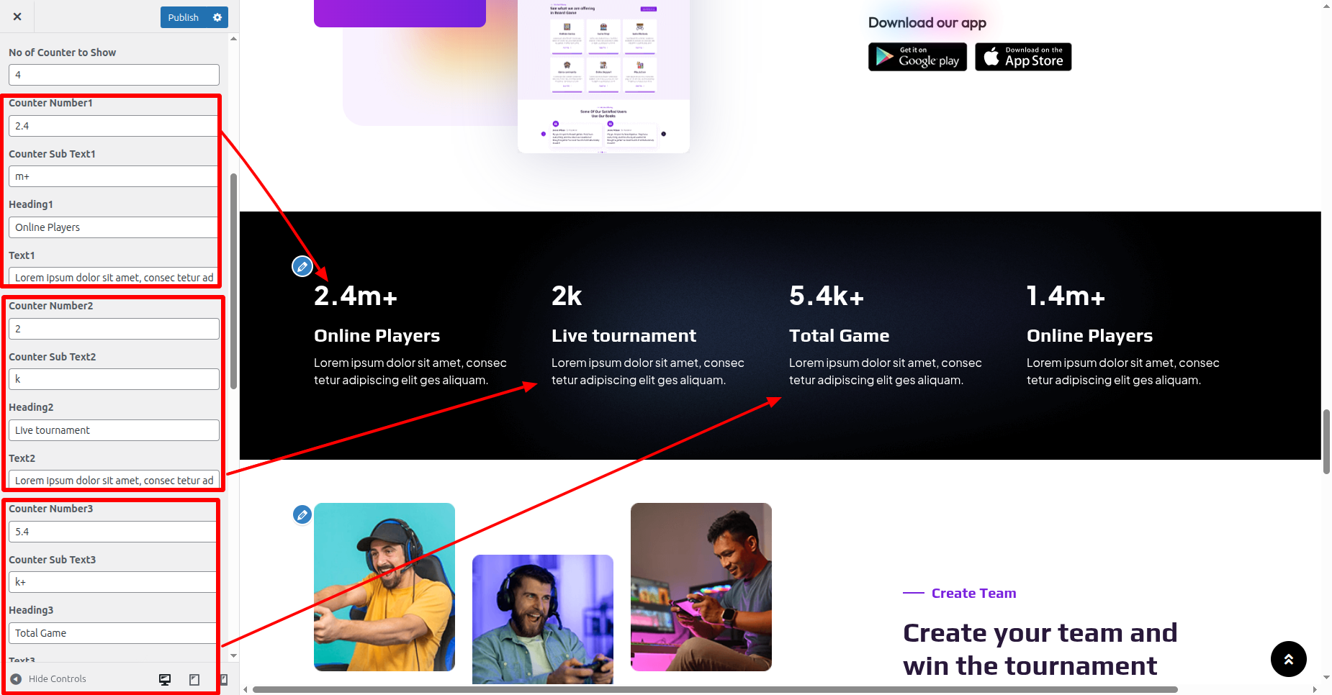Collapse sidebar via Hide Controls
This screenshot has width=1332, height=695.
click(48, 678)
